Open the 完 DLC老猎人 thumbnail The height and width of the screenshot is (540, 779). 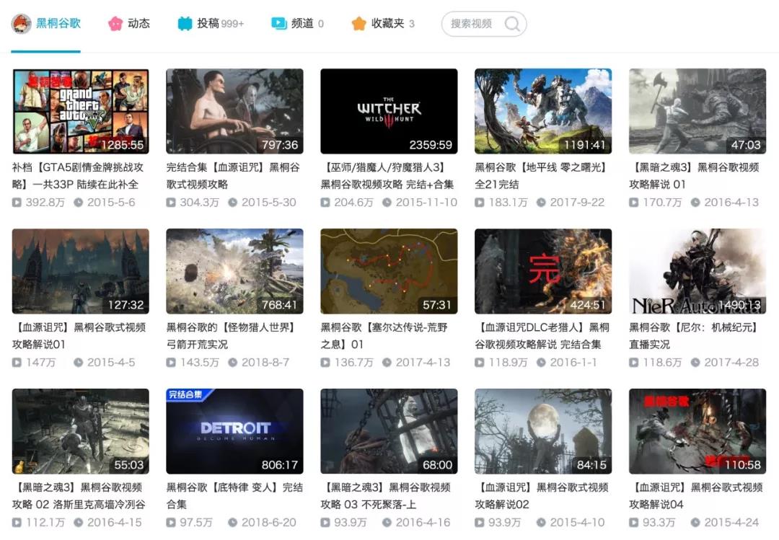click(x=543, y=271)
